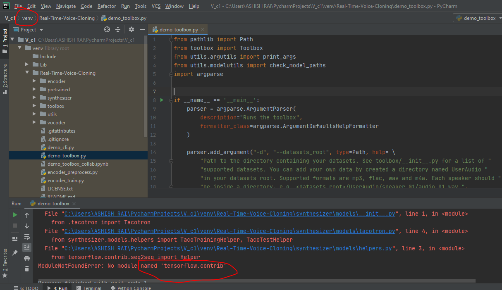
Task: Collapse the V_c1 root folder
Action: 12,40
